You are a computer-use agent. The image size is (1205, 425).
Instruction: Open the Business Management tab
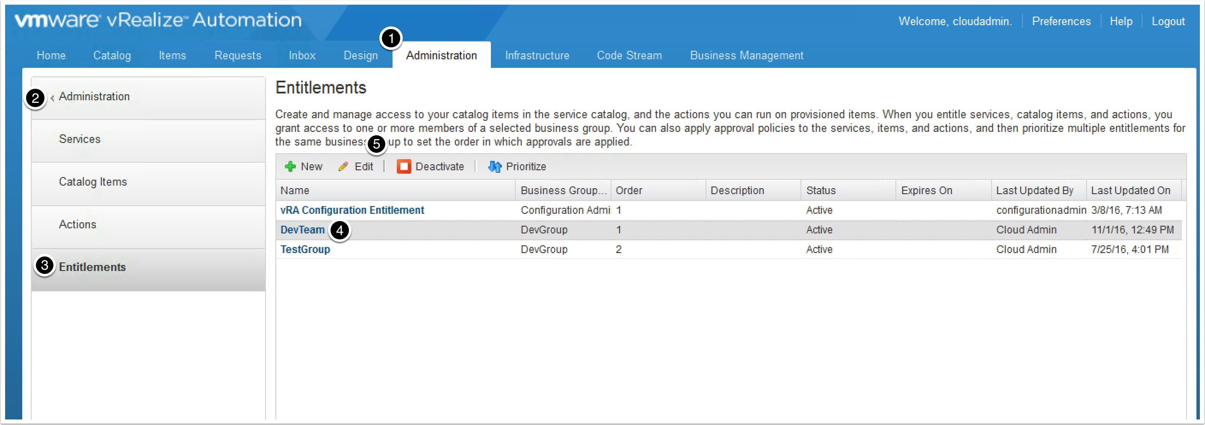click(x=746, y=55)
